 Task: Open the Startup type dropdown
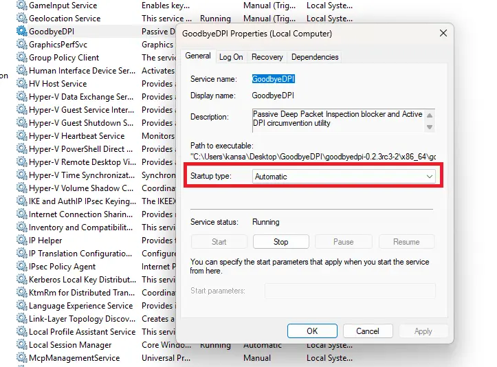tap(344, 176)
